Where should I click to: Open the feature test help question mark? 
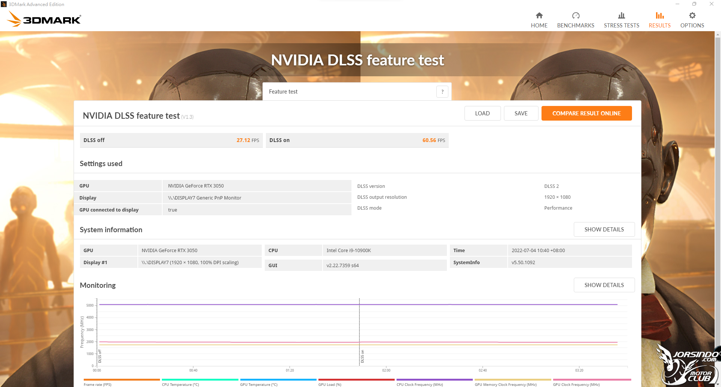442,92
